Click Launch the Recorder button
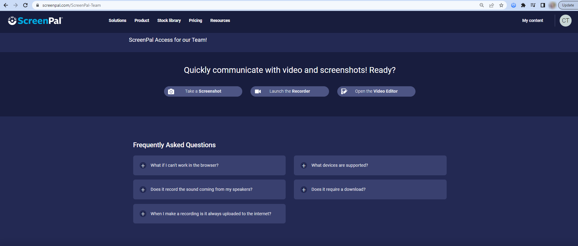This screenshot has height=246, width=578. click(x=290, y=91)
